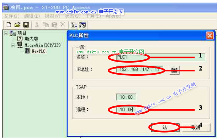Collapse the 项目 root tree node
Viewport: 218px width, 139px height.
click(6, 33)
